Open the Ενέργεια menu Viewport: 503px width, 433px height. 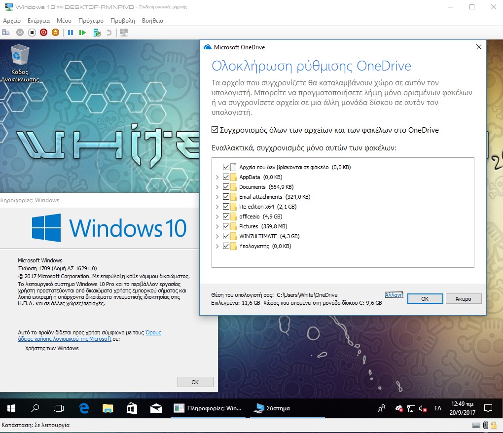[38, 21]
